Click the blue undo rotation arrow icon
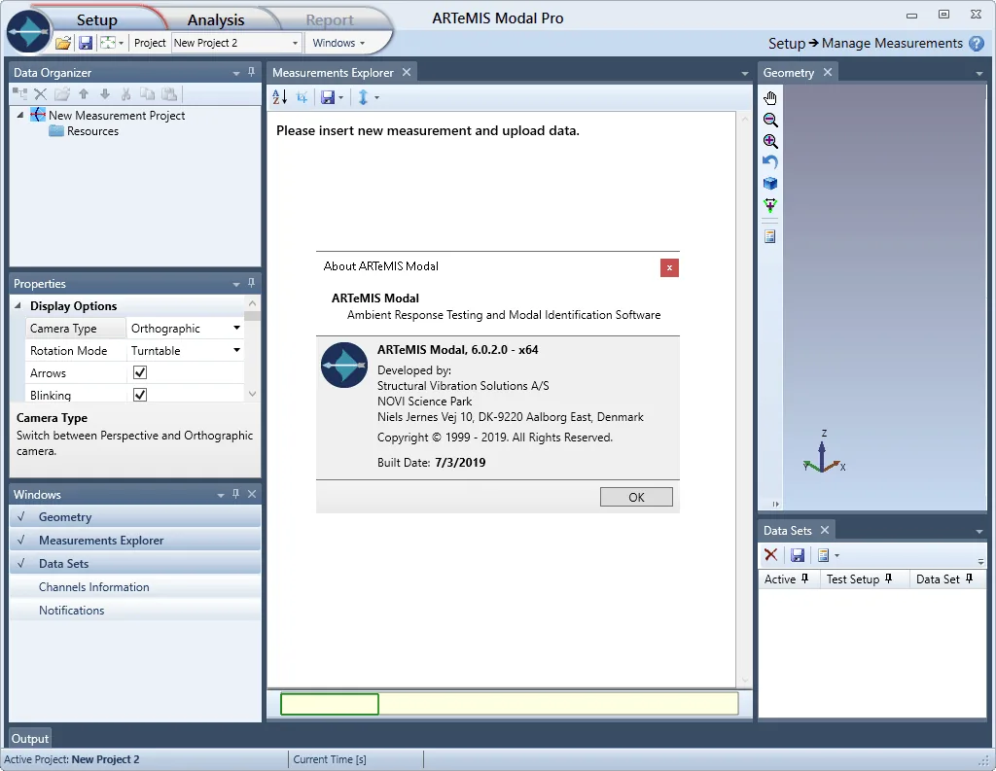Viewport: 996px width, 771px height. (x=770, y=162)
